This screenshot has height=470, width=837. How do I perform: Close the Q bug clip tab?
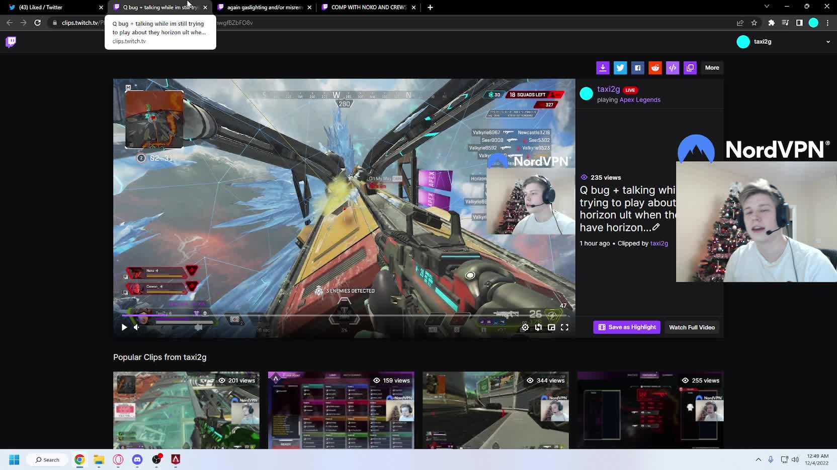click(x=205, y=8)
